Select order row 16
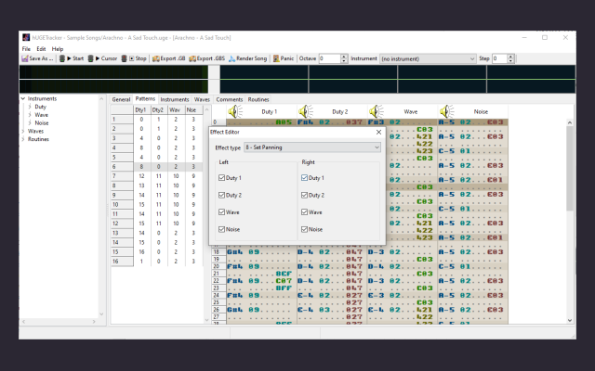The image size is (595, 371). pos(122,262)
